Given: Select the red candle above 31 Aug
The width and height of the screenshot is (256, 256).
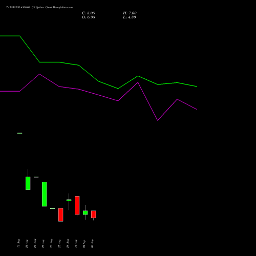Looking at the screenshot, I should click(x=77, y=205).
